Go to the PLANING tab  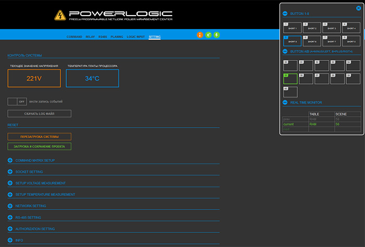[117, 37]
